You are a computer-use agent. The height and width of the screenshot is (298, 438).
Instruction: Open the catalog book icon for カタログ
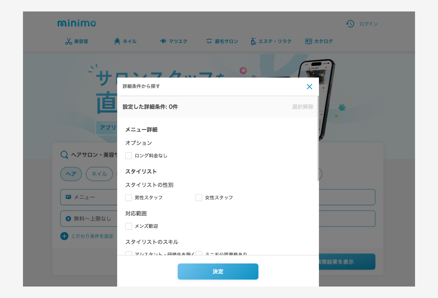pyautogui.click(x=308, y=41)
